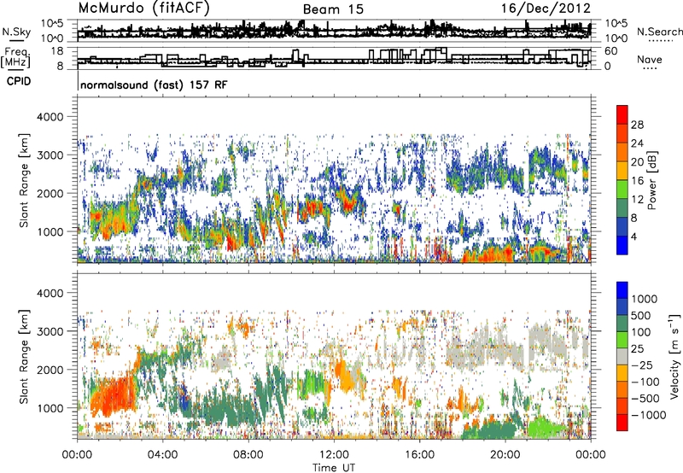Image resolution: width=683 pixels, height=473 pixels.
Task: Click the 2000 tick on the power panel
Action: (50, 193)
